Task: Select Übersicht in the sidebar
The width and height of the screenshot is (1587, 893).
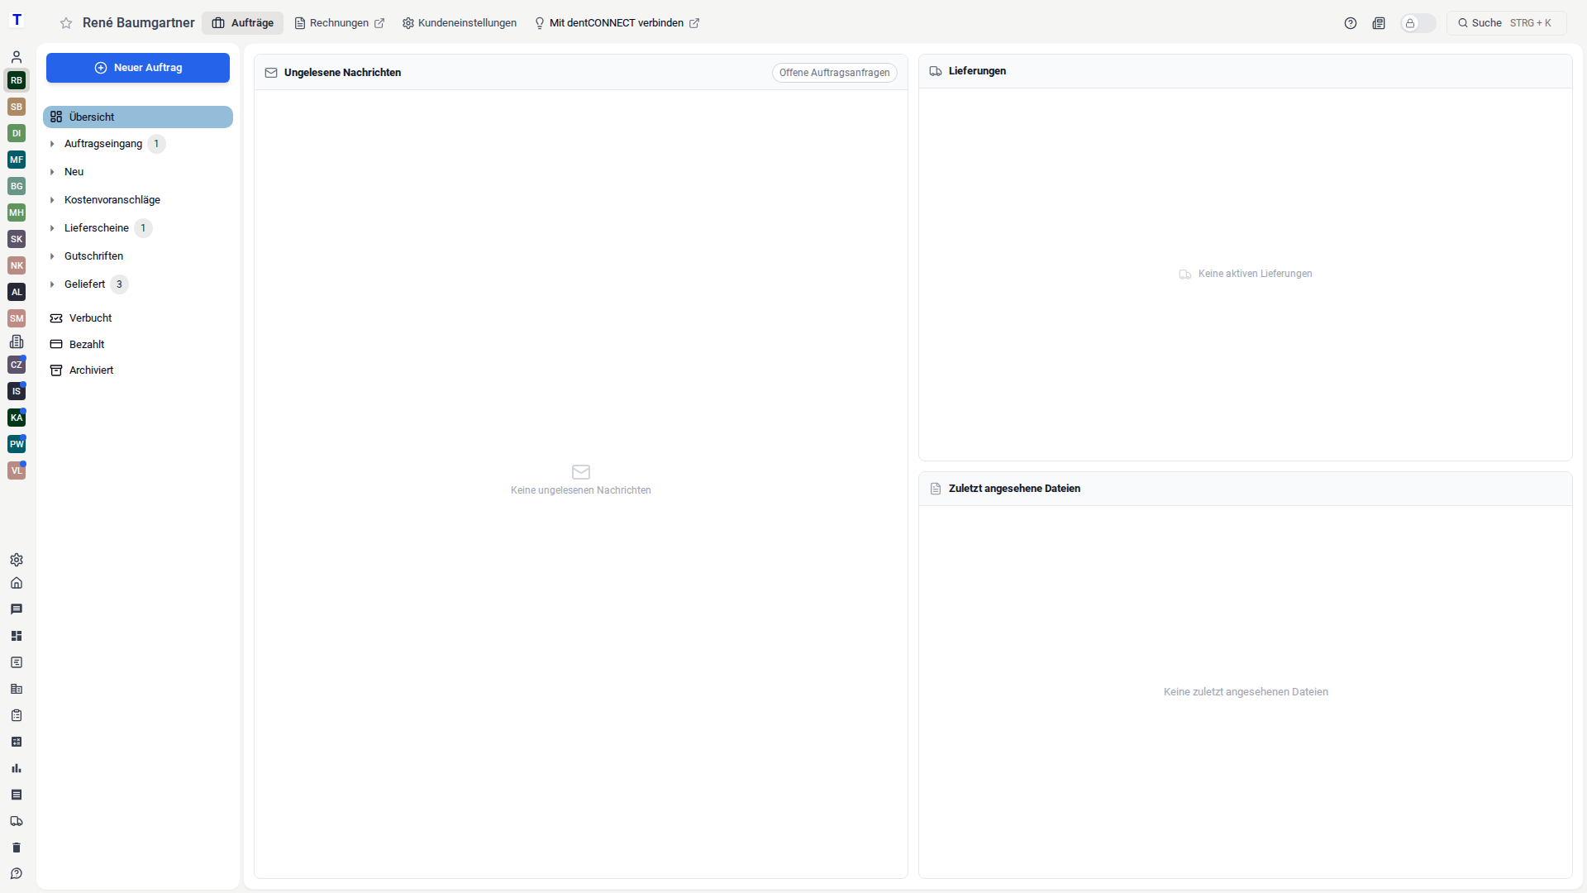Action: click(x=138, y=117)
